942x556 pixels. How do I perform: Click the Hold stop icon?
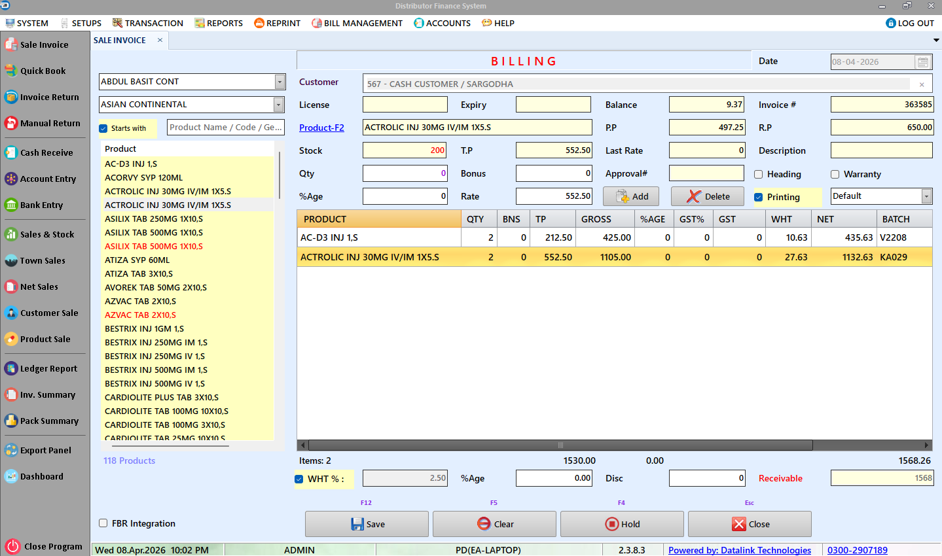pos(612,524)
